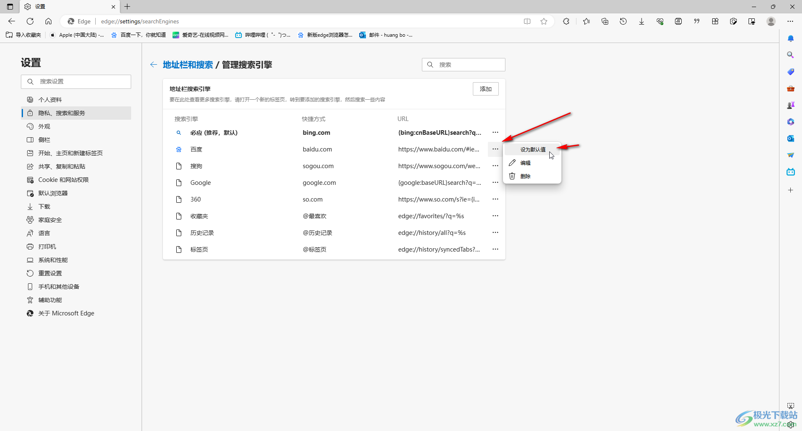Open more actions for google.com row

click(495, 182)
